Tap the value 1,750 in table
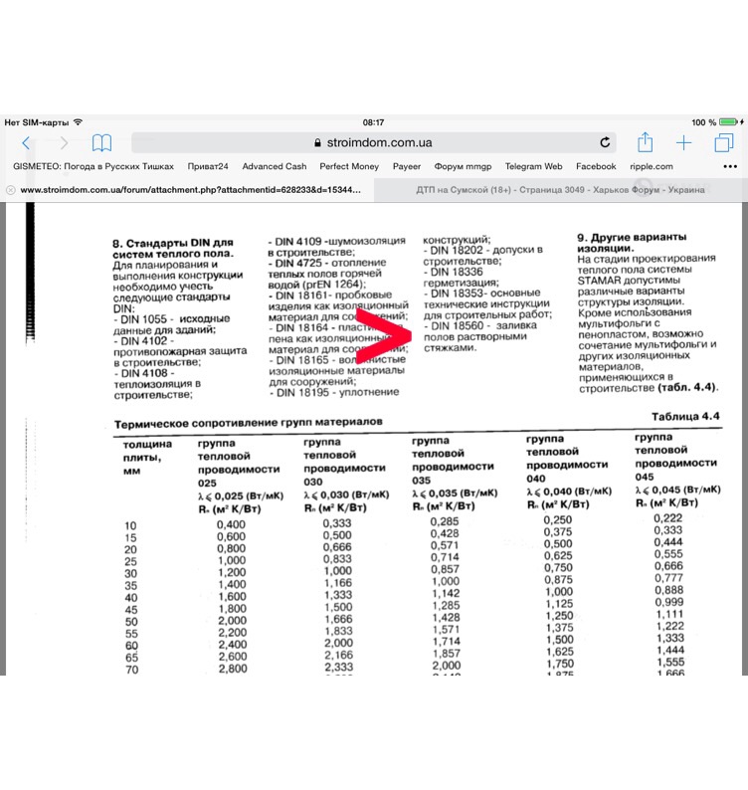This screenshot has width=748, height=790. click(559, 663)
